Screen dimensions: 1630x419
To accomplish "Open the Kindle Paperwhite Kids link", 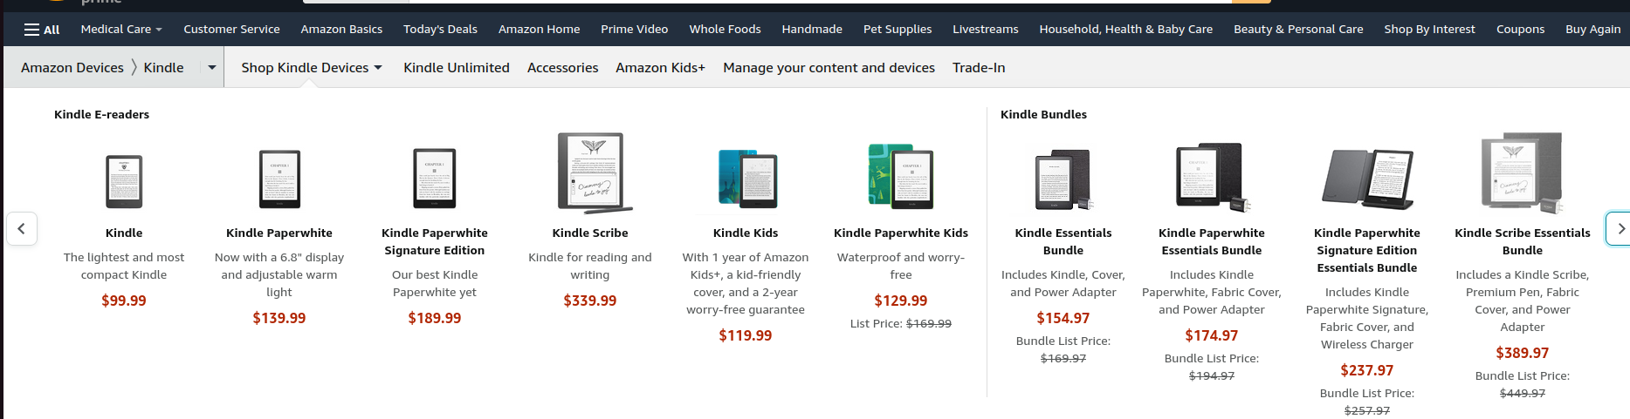I will coord(900,233).
